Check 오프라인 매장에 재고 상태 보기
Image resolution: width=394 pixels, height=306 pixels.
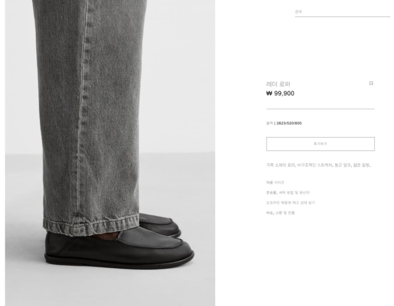click(290, 203)
